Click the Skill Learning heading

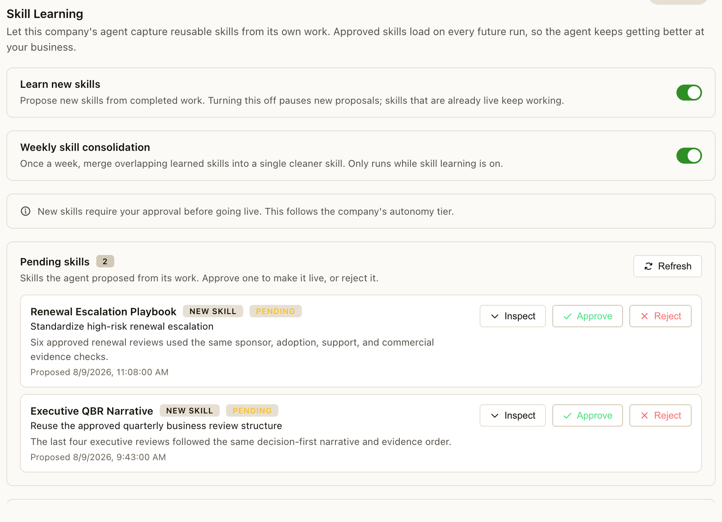(x=45, y=14)
